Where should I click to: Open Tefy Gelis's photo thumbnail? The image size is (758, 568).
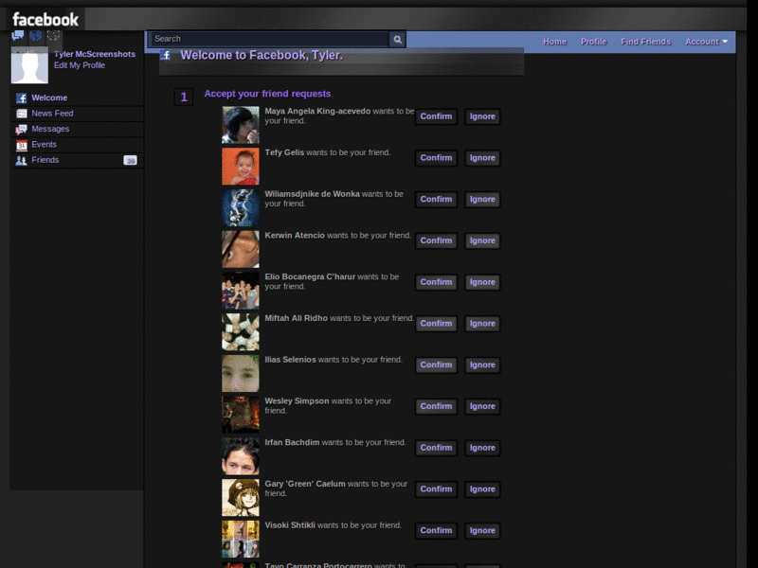click(241, 167)
